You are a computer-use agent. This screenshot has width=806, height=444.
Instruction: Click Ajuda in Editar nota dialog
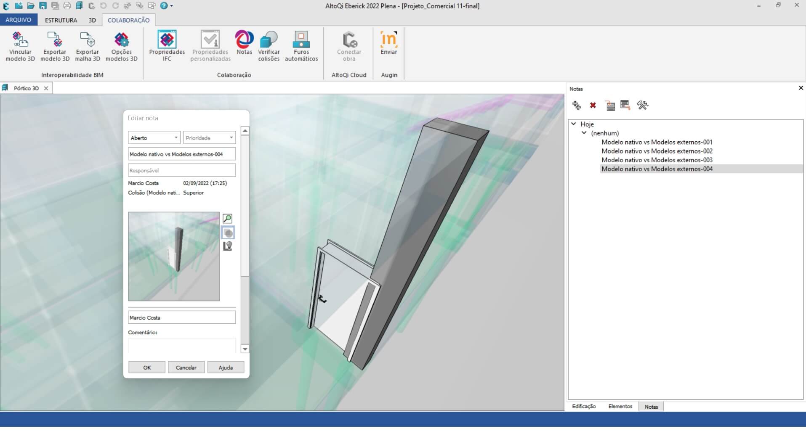tap(226, 367)
